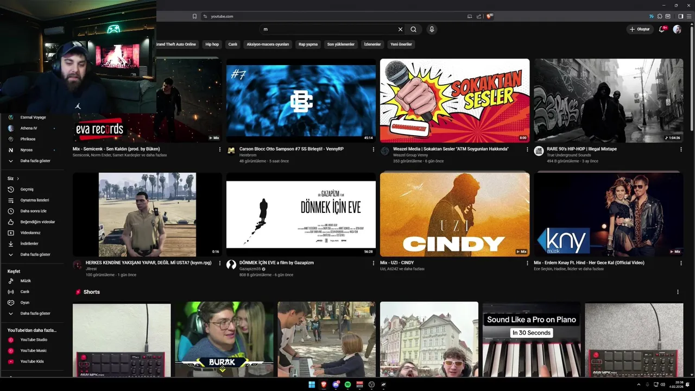Select the Yeni öneriler chip
This screenshot has height=391, width=695.
[x=401, y=44]
